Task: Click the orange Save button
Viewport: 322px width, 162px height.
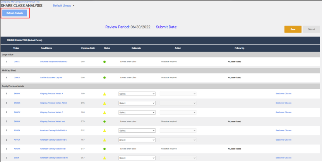Action: click(x=293, y=29)
